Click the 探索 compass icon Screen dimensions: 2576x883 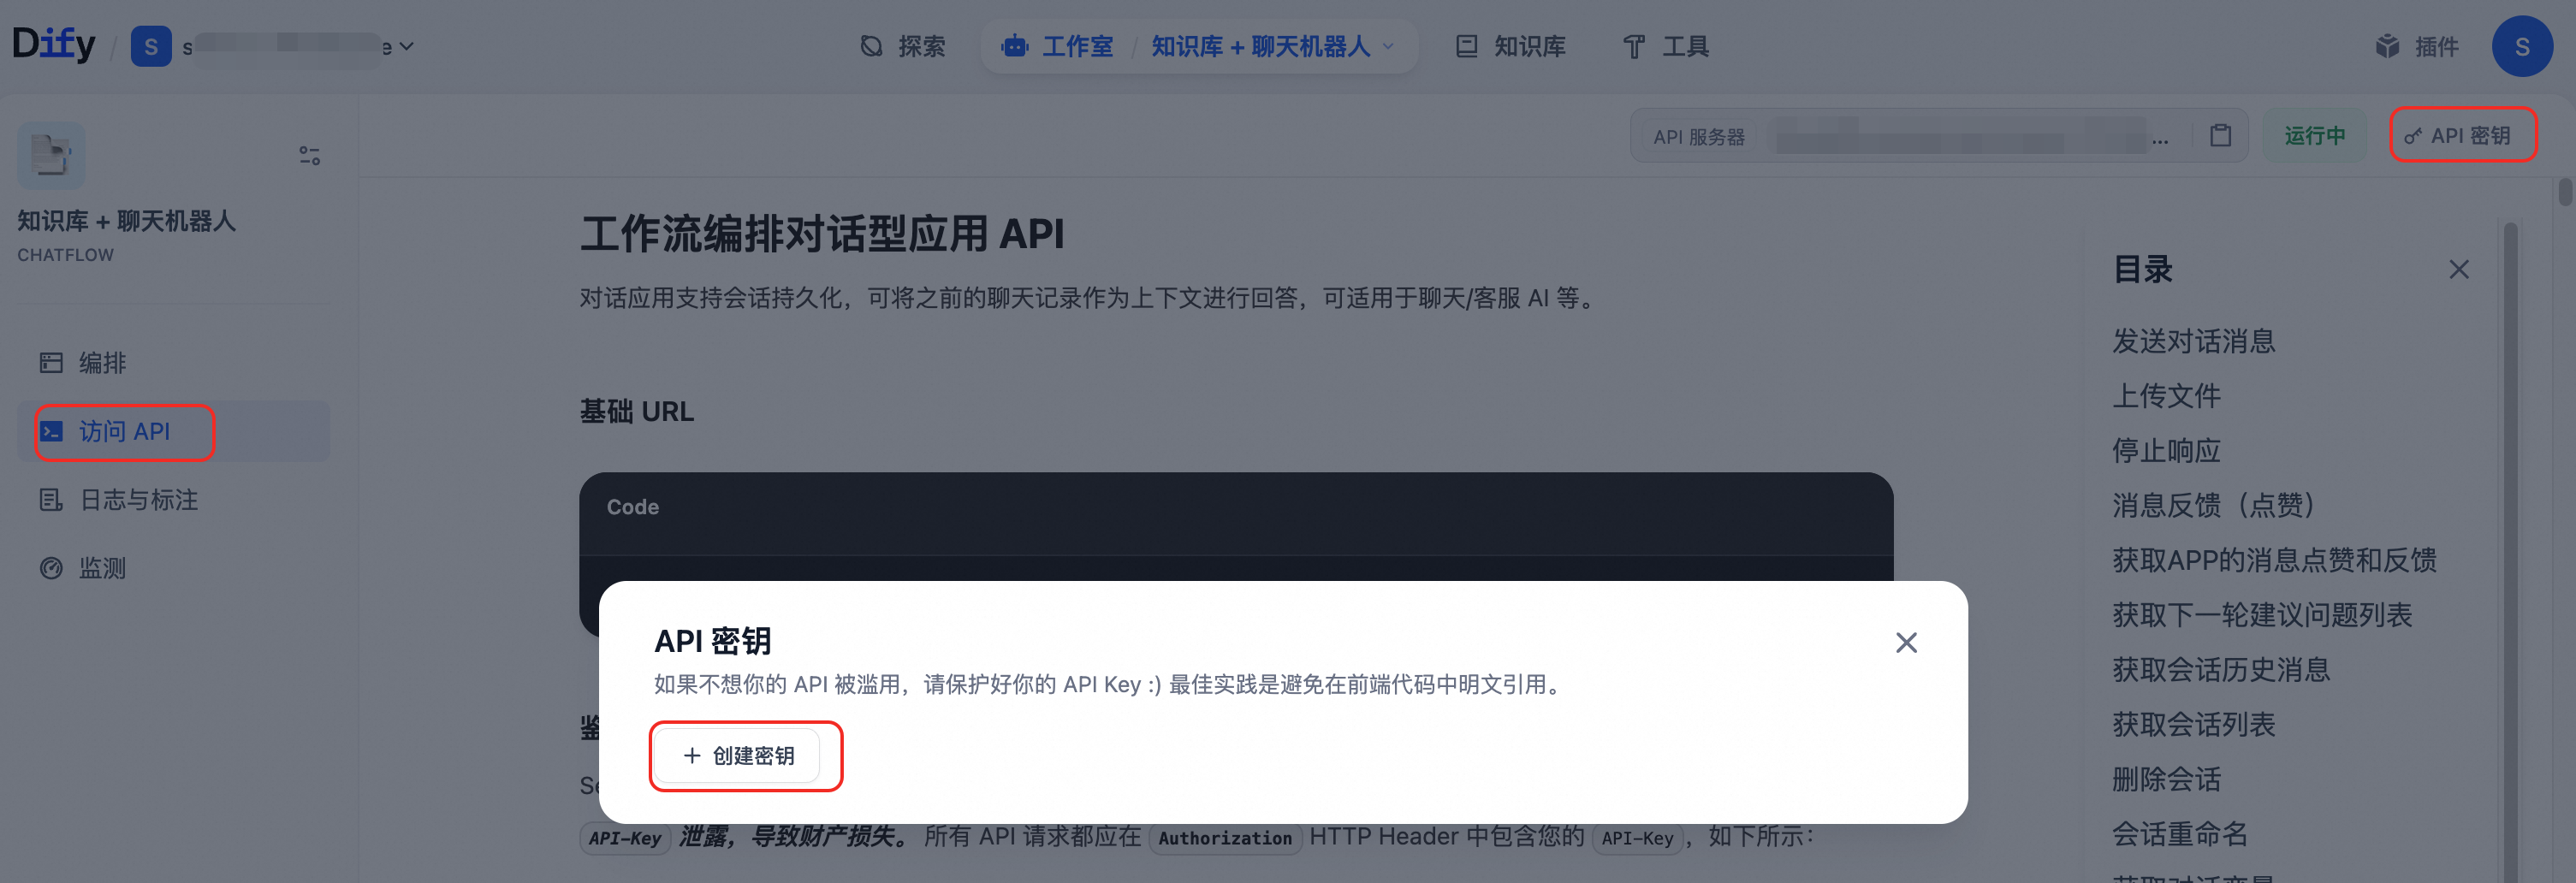click(871, 46)
